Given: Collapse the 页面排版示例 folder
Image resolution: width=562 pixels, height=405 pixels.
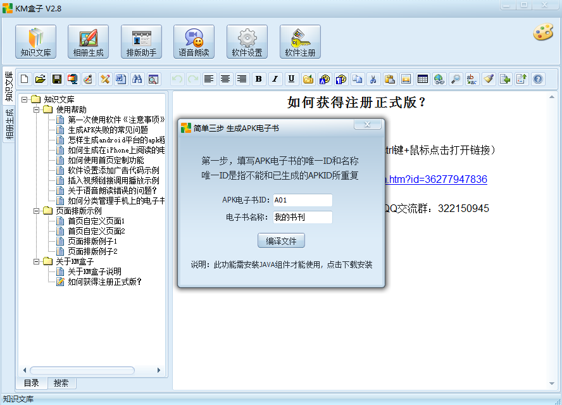Looking at the screenshot, I should [36, 211].
